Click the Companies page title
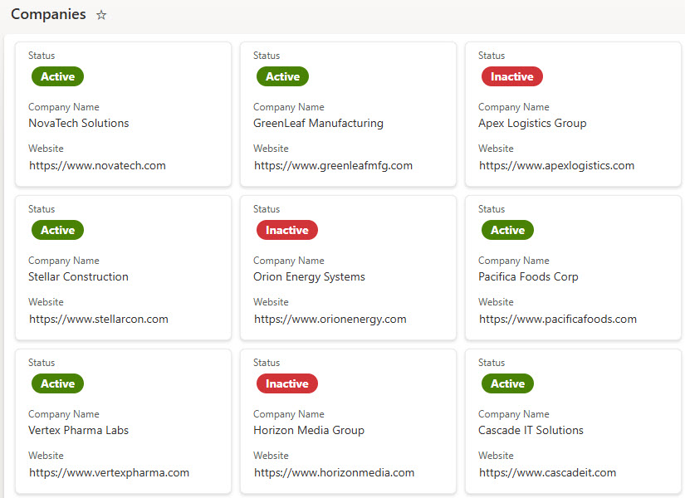 [48, 14]
